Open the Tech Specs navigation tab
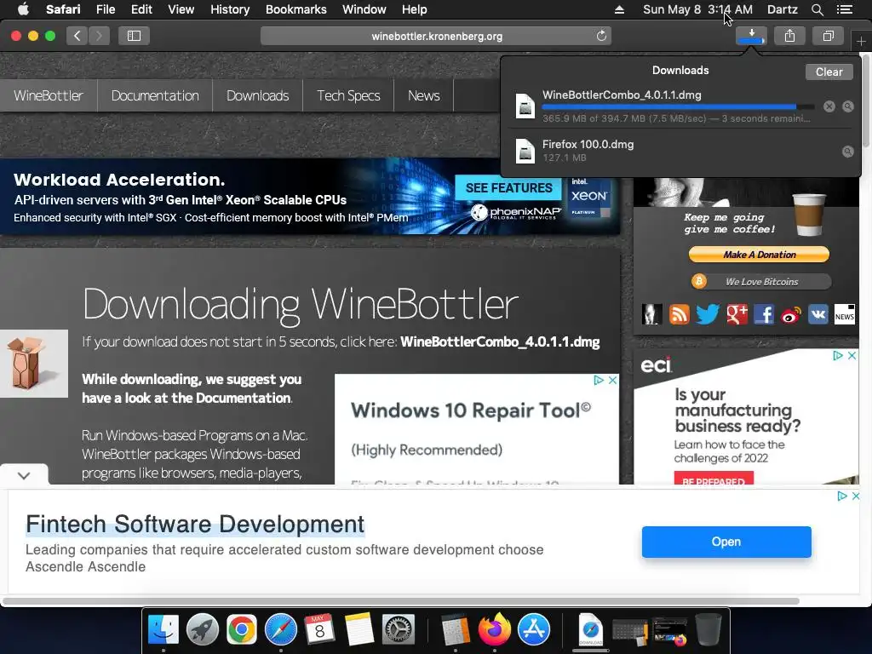Image resolution: width=872 pixels, height=654 pixels. click(348, 95)
